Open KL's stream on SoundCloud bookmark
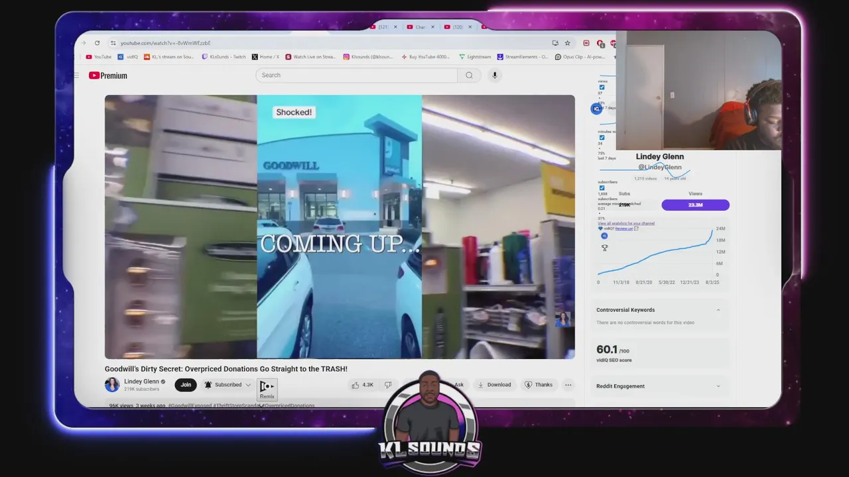The image size is (849, 477). pos(168,57)
